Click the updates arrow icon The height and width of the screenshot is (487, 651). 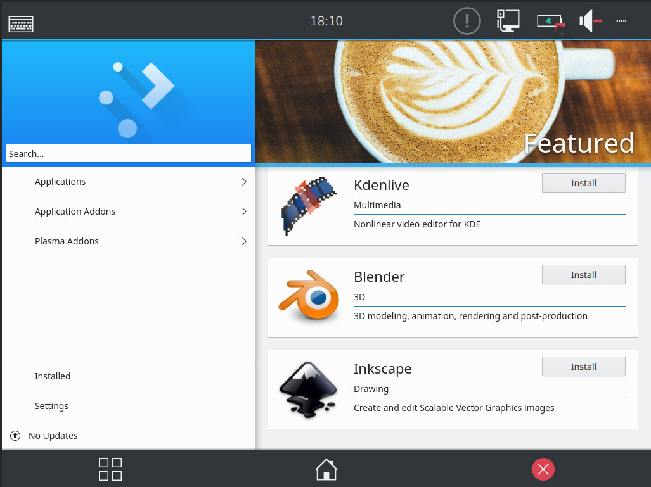15,436
